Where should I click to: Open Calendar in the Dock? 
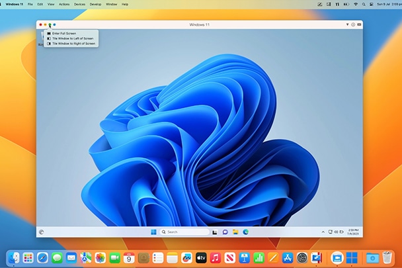[129, 257]
